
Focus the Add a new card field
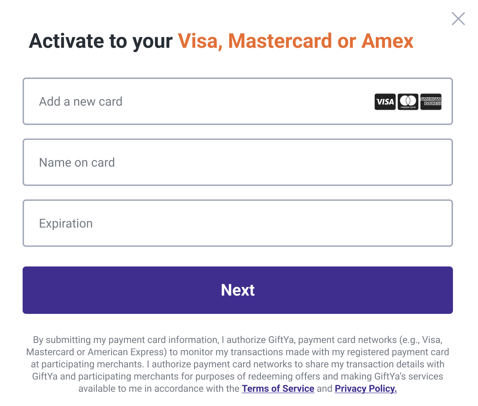(238, 101)
